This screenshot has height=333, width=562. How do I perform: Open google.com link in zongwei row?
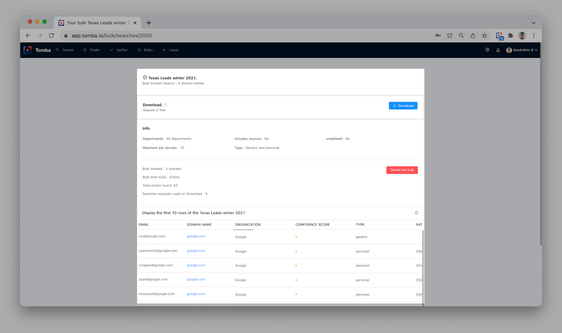196,265
